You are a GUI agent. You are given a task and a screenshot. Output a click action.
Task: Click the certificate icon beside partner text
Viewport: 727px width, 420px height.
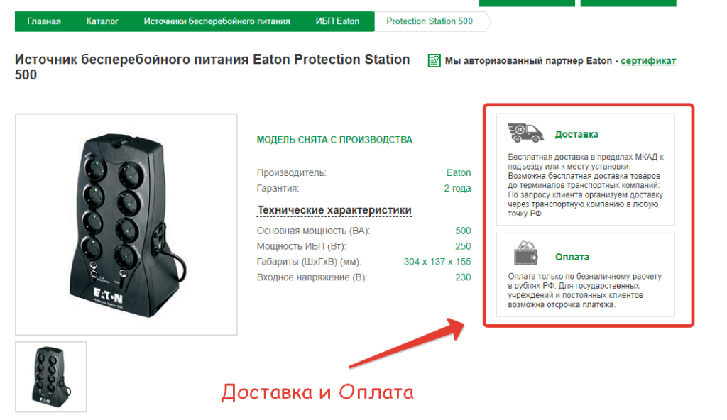(x=434, y=61)
